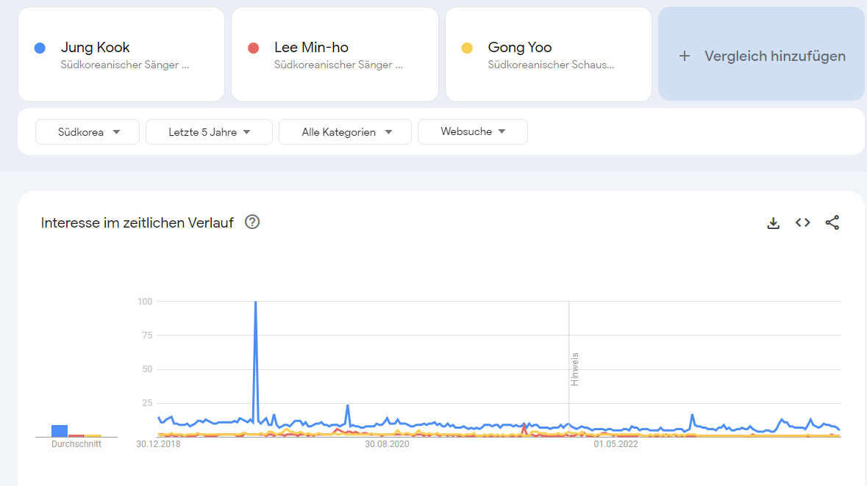Open the Websuche search type dropdown

472,132
